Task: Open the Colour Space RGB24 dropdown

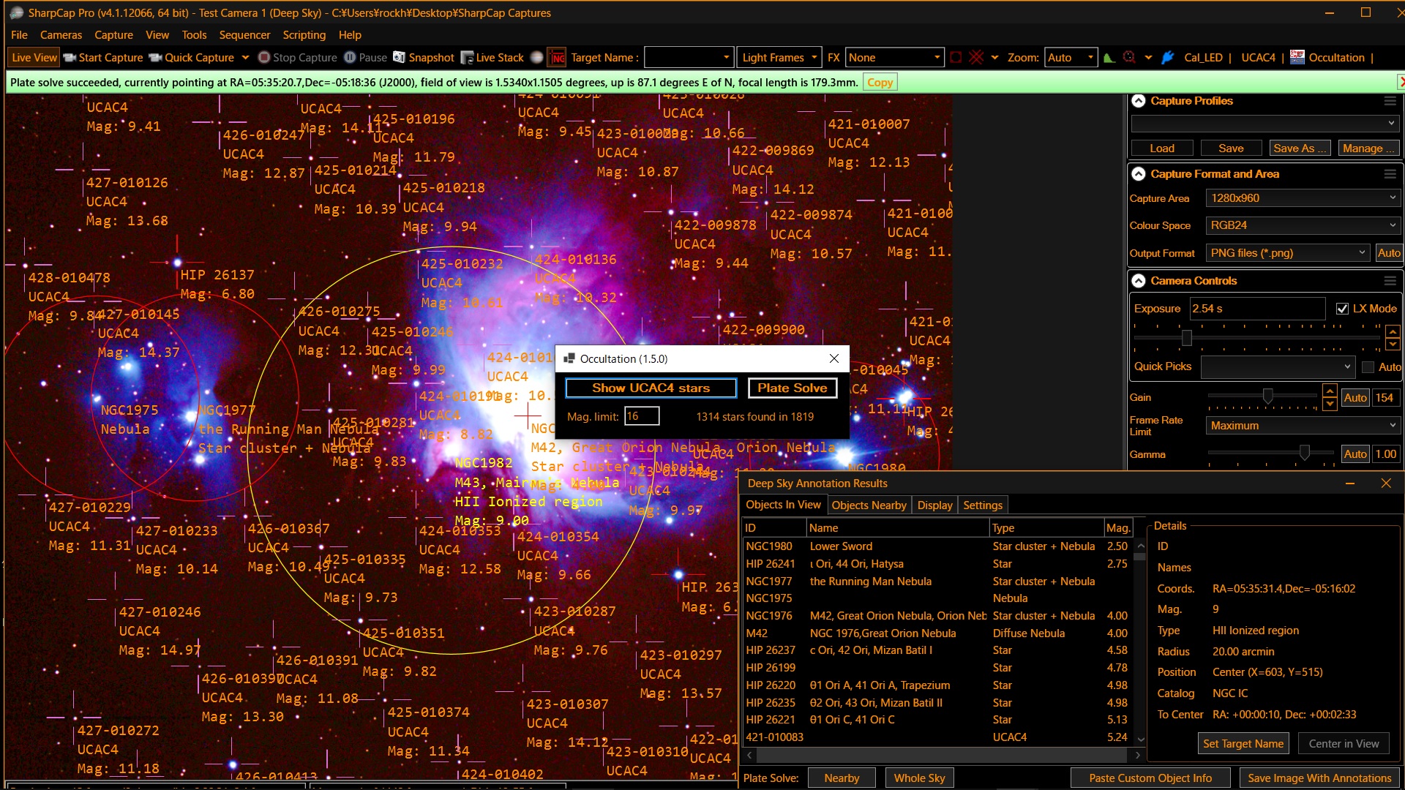Action: click(x=1303, y=225)
